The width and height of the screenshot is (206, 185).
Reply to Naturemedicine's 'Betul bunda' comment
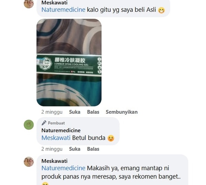click(x=93, y=149)
